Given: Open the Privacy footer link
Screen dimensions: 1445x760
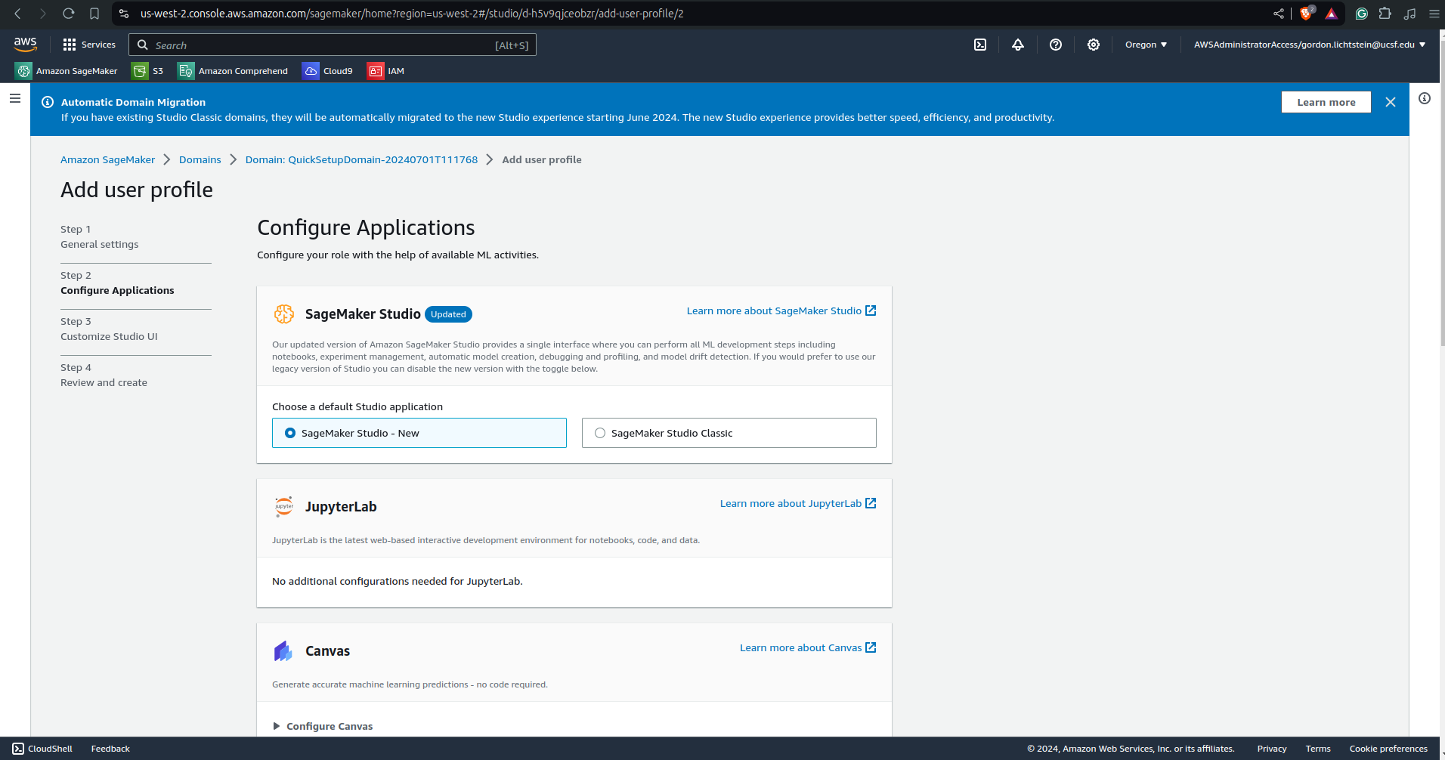Looking at the screenshot, I should [x=1272, y=749].
